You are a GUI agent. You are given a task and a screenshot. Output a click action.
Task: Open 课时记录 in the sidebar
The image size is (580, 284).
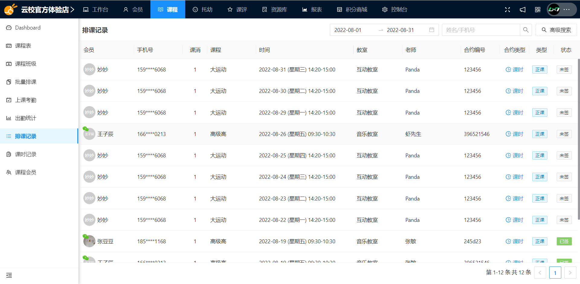pyautogui.click(x=26, y=154)
